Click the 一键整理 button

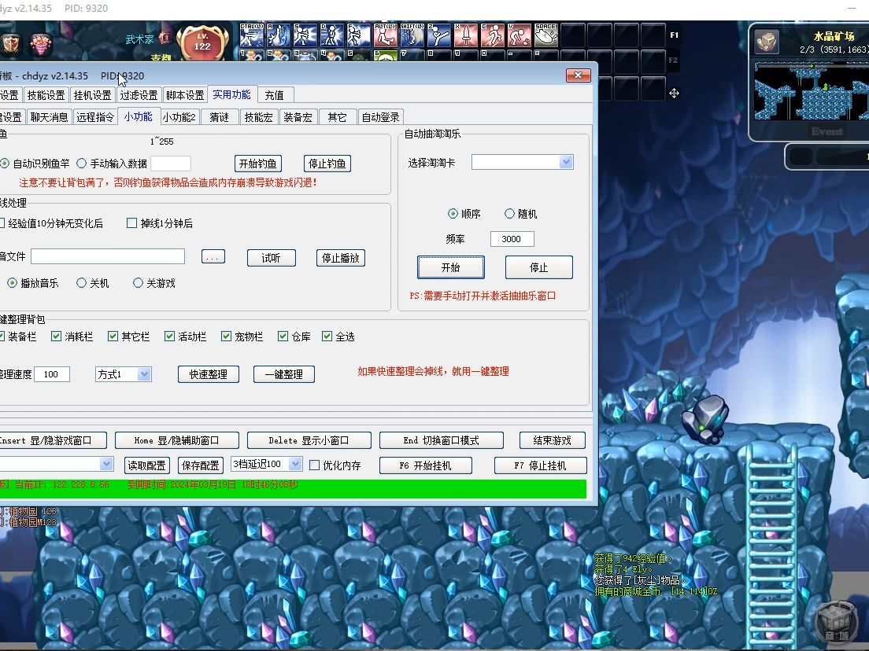pos(283,374)
